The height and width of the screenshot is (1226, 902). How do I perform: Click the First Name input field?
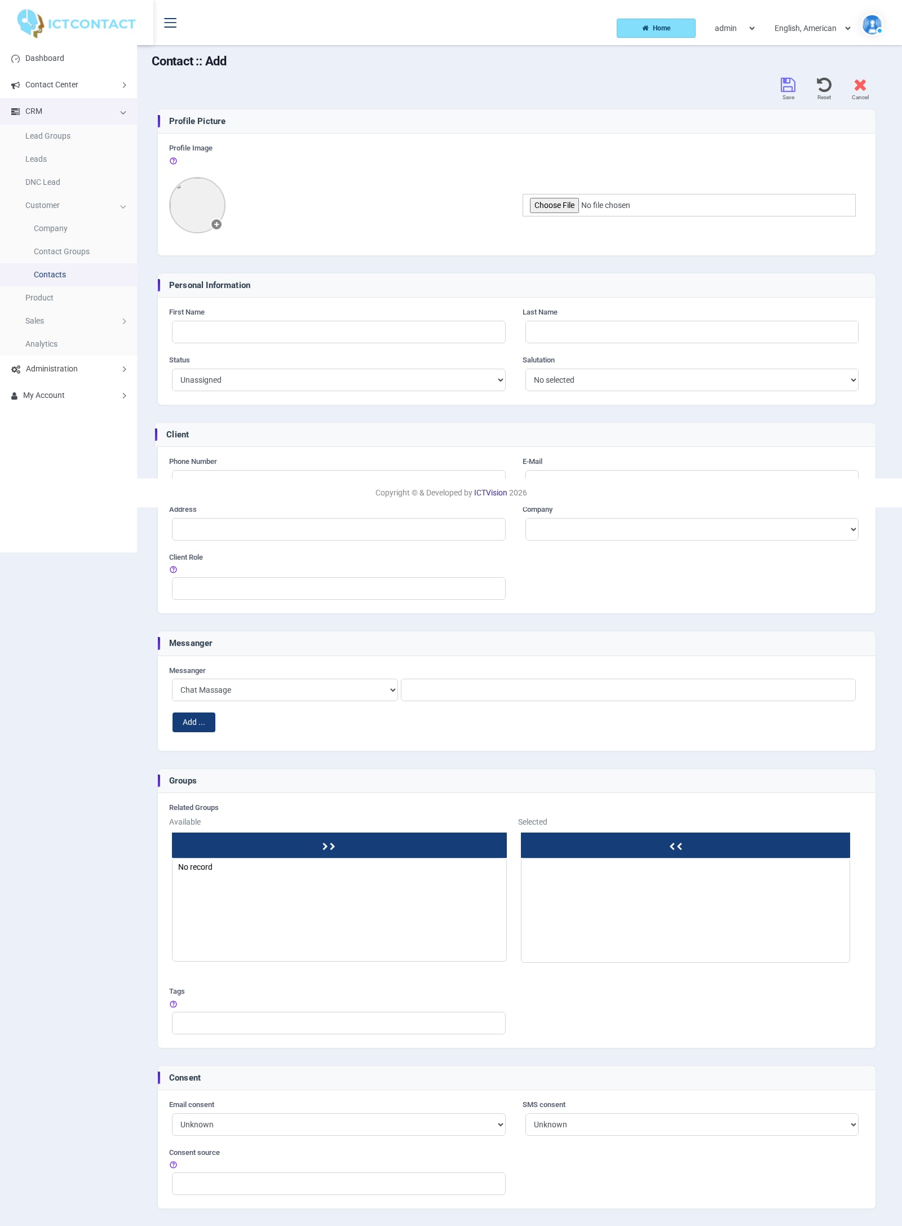click(339, 332)
